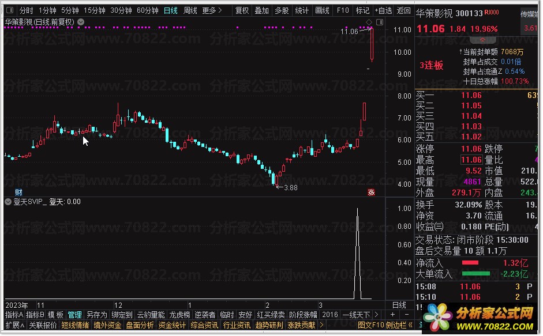
Task: Toggle the layout panel icon at top-left
Action: (x=10, y=10)
